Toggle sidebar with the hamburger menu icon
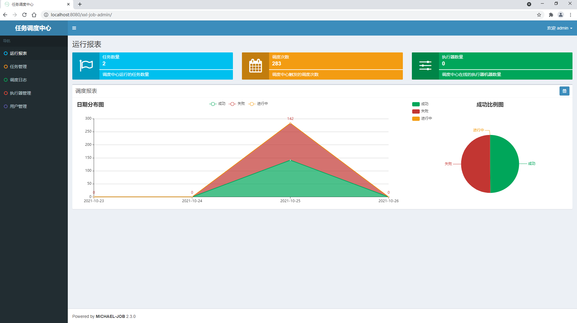577x323 pixels. 74,28
